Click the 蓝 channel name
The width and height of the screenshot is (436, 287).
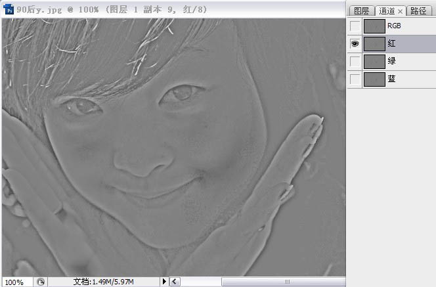point(391,79)
